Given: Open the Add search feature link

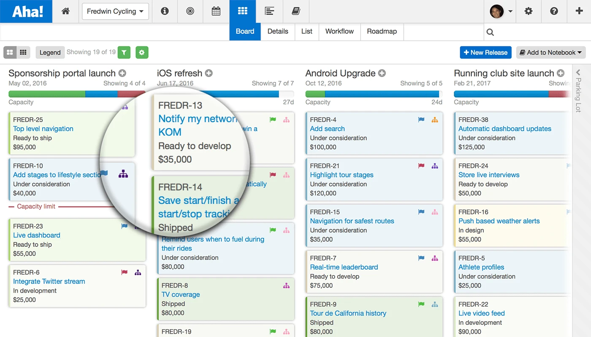Looking at the screenshot, I should [327, 129].
